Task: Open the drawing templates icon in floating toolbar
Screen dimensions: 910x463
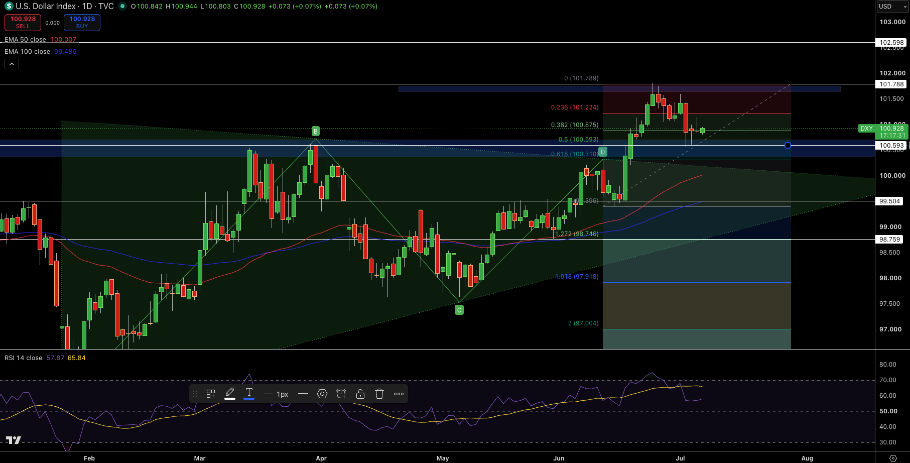Action: tap(211, 394)
